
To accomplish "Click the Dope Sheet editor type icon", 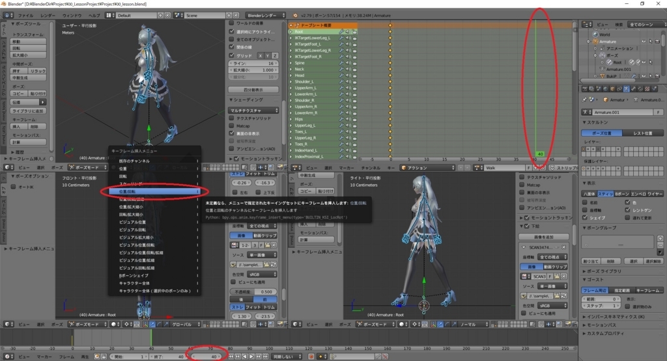I will pos(296,168).
